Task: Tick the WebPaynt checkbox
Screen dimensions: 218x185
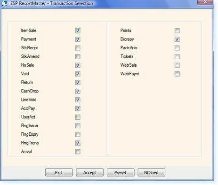Action: coord(177,74)
